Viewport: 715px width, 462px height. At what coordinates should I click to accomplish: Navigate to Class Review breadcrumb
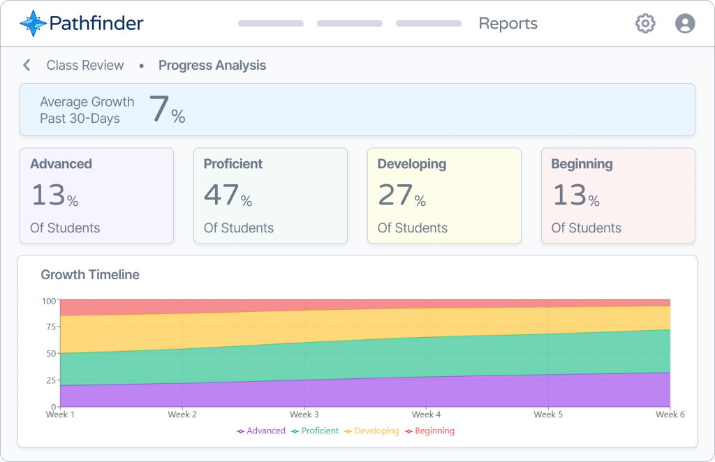pos(85,66)
